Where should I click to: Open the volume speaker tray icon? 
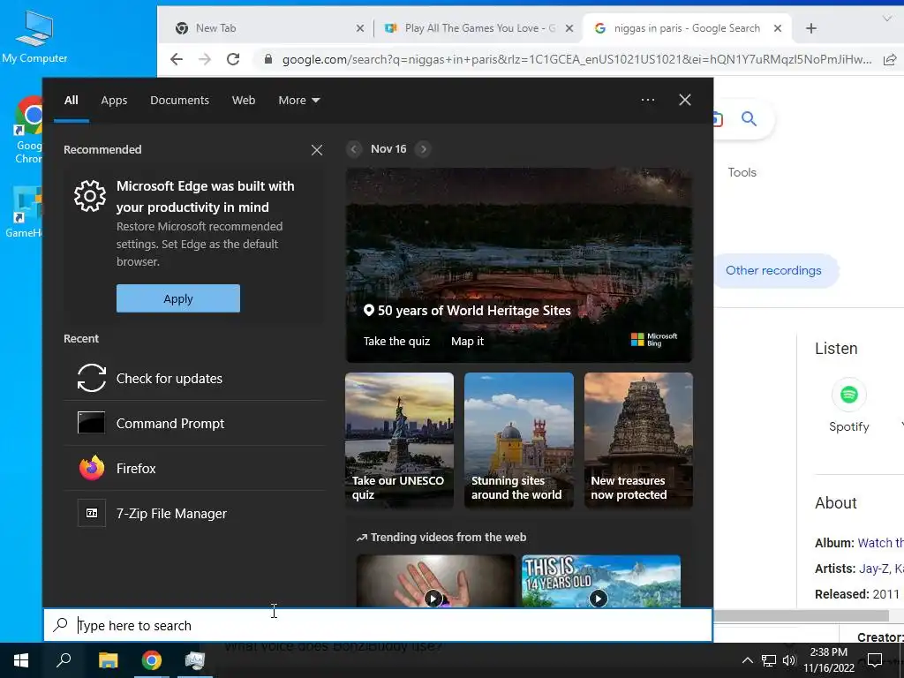(x=789, y=660)
